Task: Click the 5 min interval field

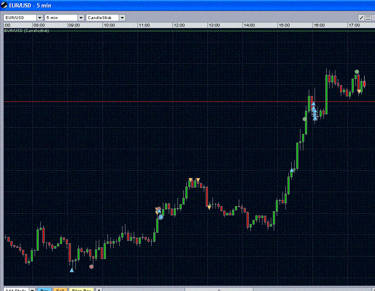Action: (61, 17)
